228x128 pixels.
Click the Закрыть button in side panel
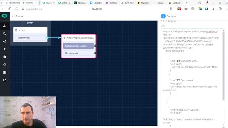click(x=169, y=16)
